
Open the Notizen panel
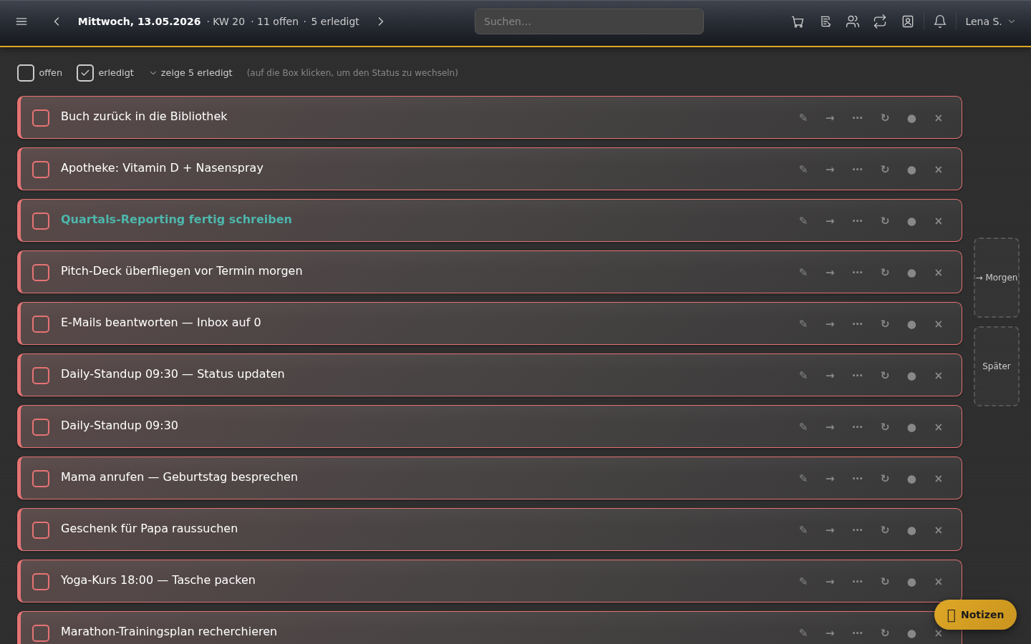pos(975,615)
